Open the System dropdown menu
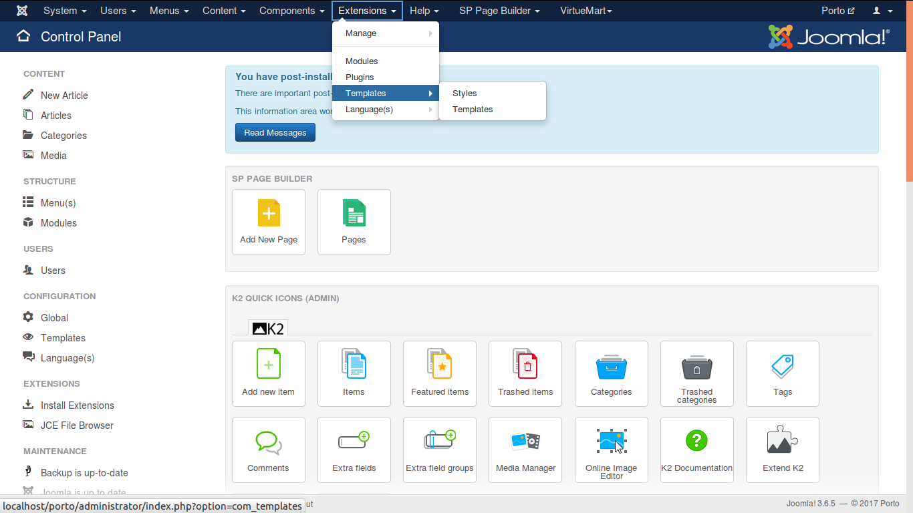This screenshot has width=913, height=513. pyautogui.click(x=65, y=11)
